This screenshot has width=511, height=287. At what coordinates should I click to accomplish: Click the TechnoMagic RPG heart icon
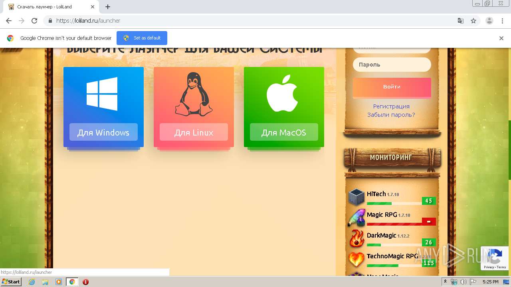pyautogui.click(x=356, y=259)
